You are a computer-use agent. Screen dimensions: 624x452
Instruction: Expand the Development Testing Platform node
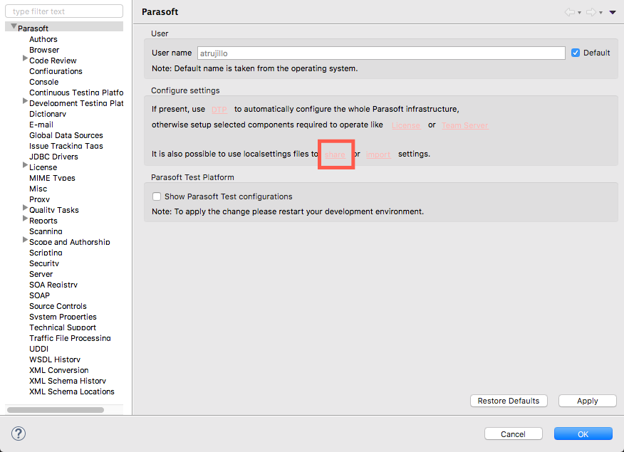point(25,101)
